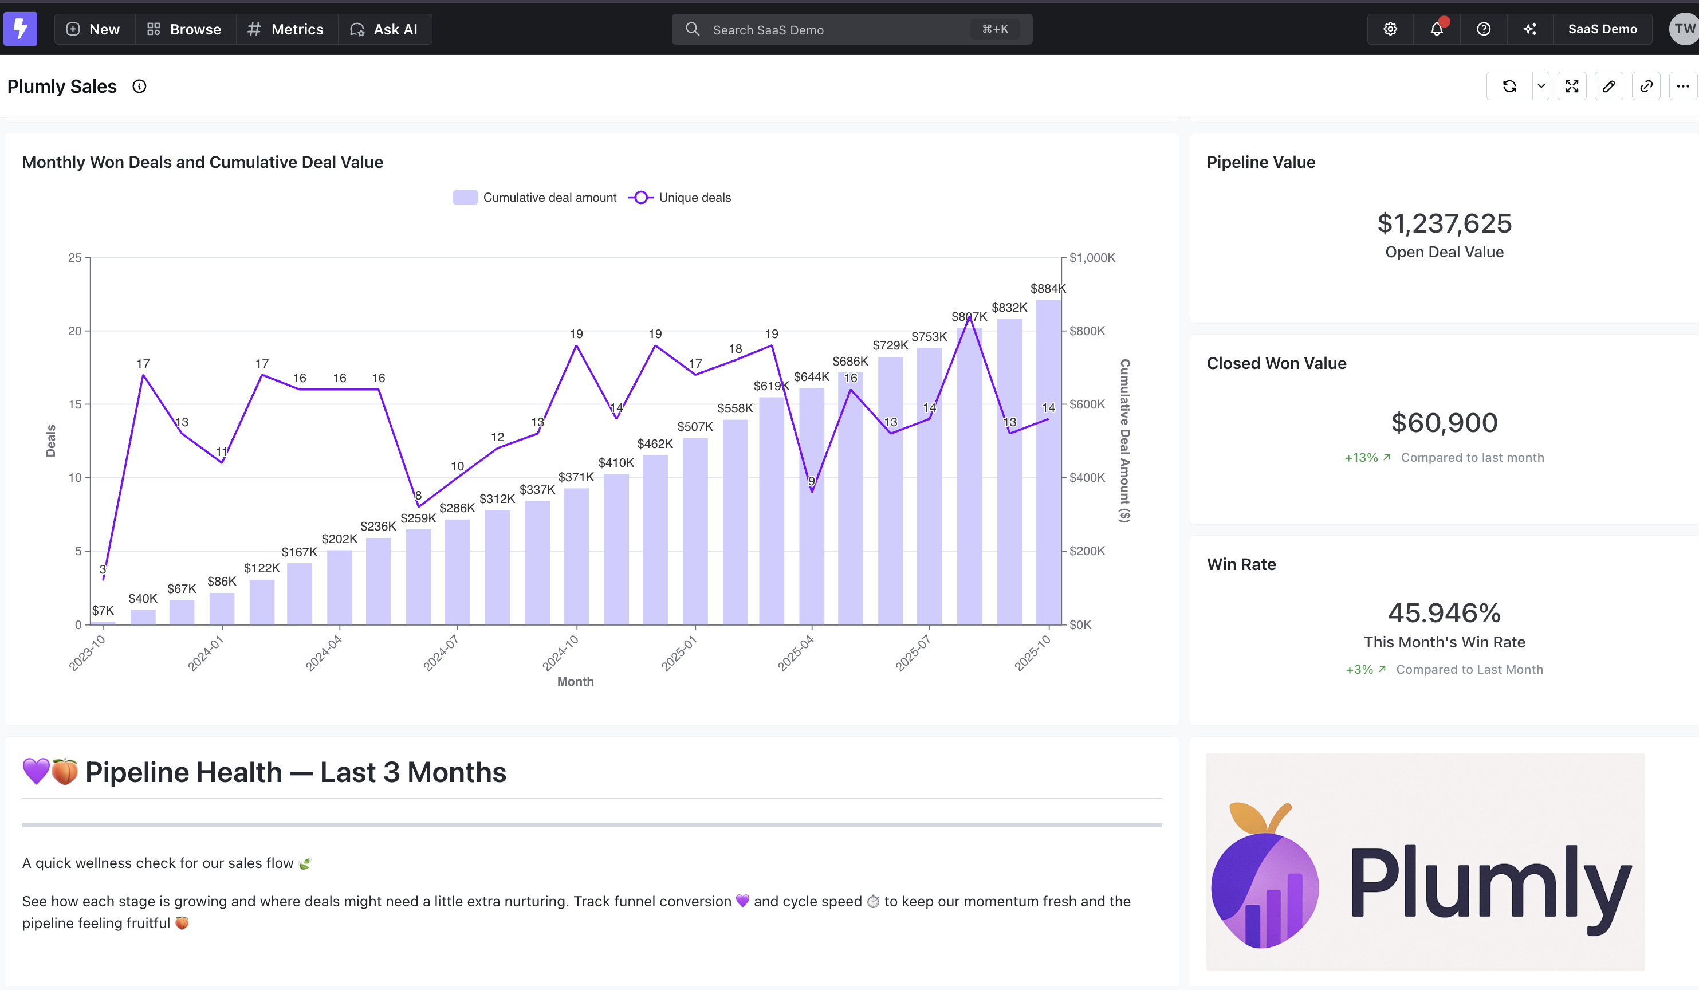
Task: Open settings with the gear icon
Action: 1390,29
